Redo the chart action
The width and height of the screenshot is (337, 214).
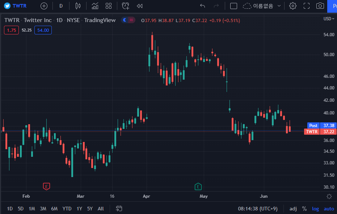click(x=216, y=6)
